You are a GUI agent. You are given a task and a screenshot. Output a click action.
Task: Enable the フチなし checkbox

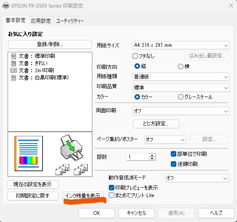tap(135, 56)
